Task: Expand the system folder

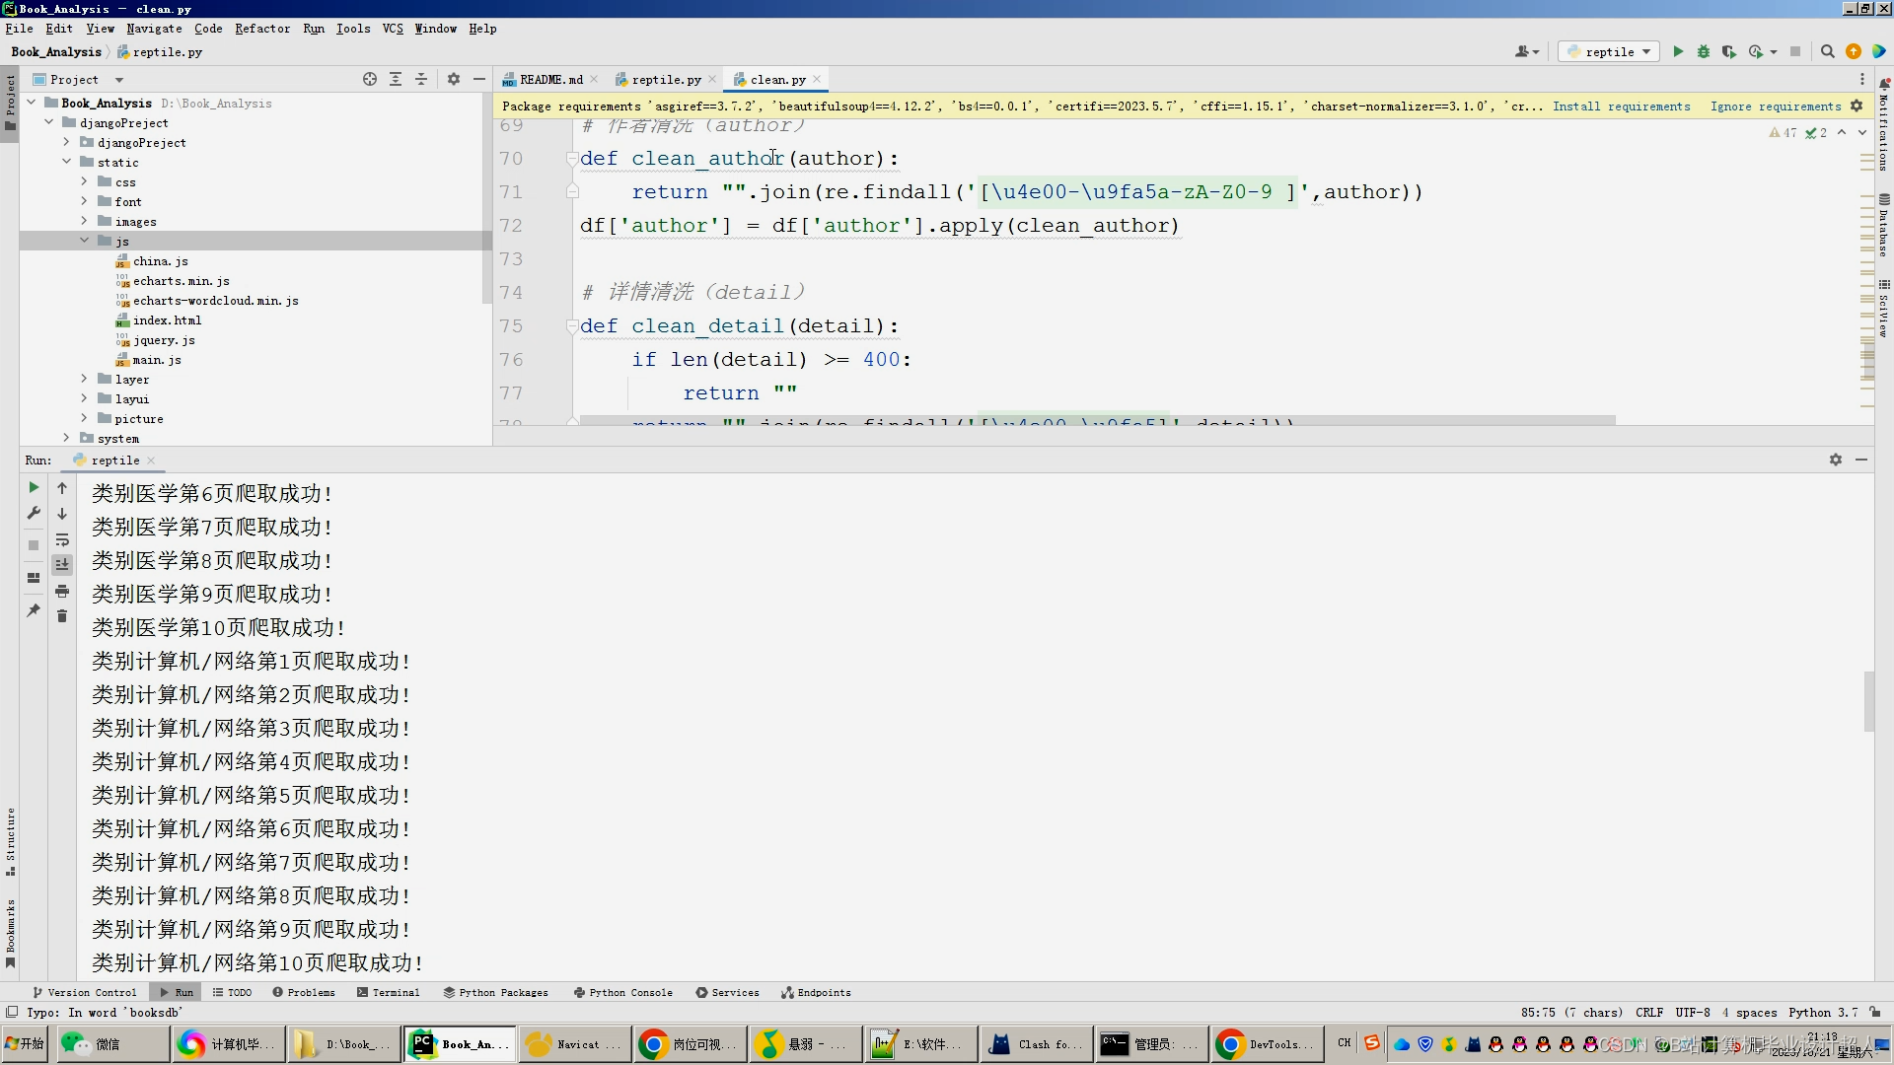Action: [x=66, y=438]
